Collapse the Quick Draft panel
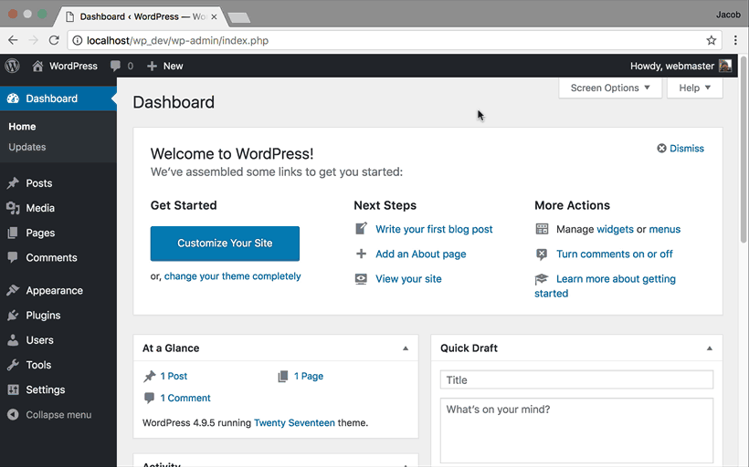The image size is (749, 467). pos(710,348)
